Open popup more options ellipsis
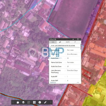 pos(78,82)
